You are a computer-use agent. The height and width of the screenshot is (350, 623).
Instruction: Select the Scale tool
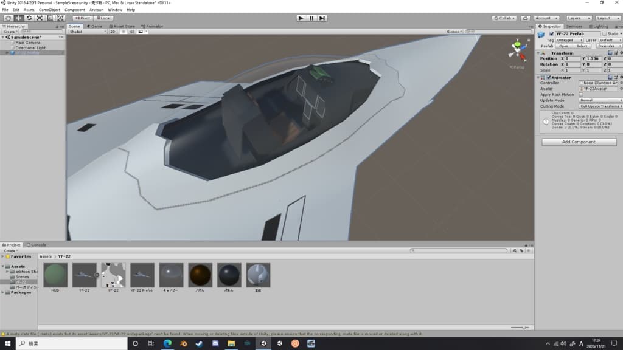(x=39, y=18)
